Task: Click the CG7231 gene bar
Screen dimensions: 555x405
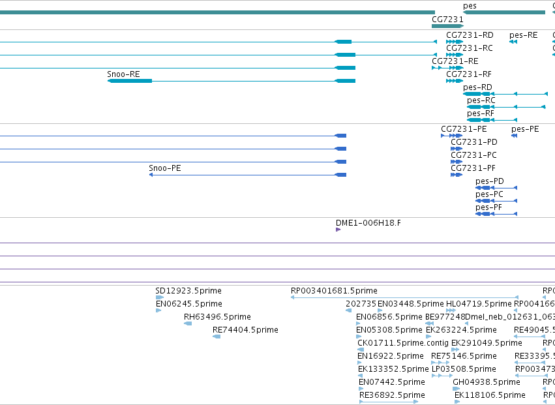Action: 448,26
